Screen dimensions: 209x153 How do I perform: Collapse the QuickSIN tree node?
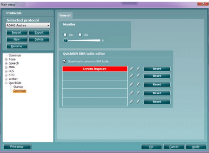[x=6, y=83]
